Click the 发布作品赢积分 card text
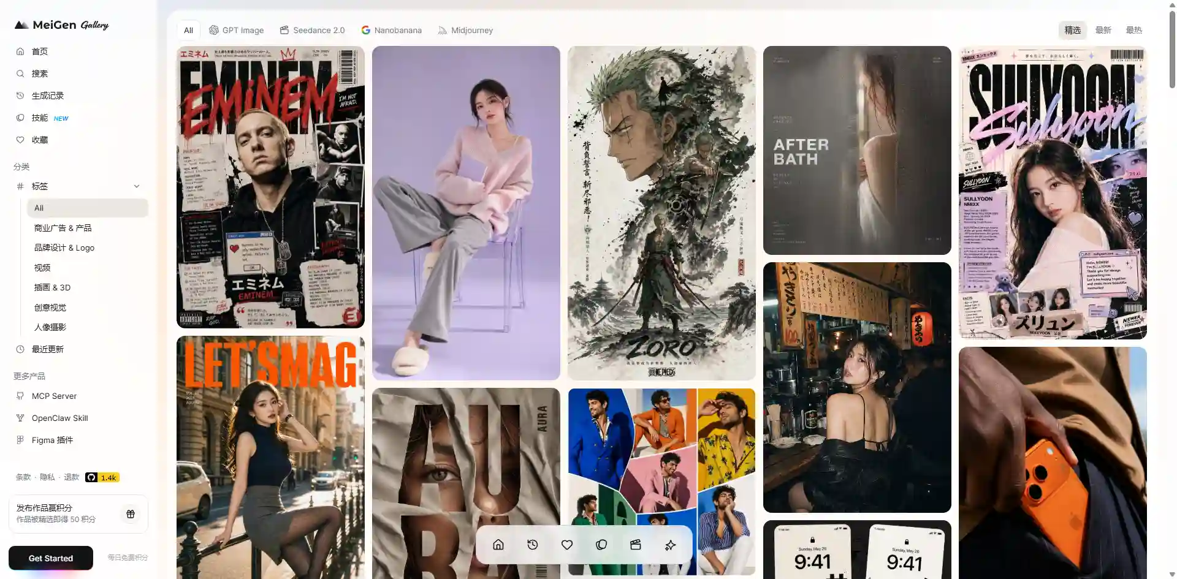Screen dimensions: 1177x579 coord(56,513)
